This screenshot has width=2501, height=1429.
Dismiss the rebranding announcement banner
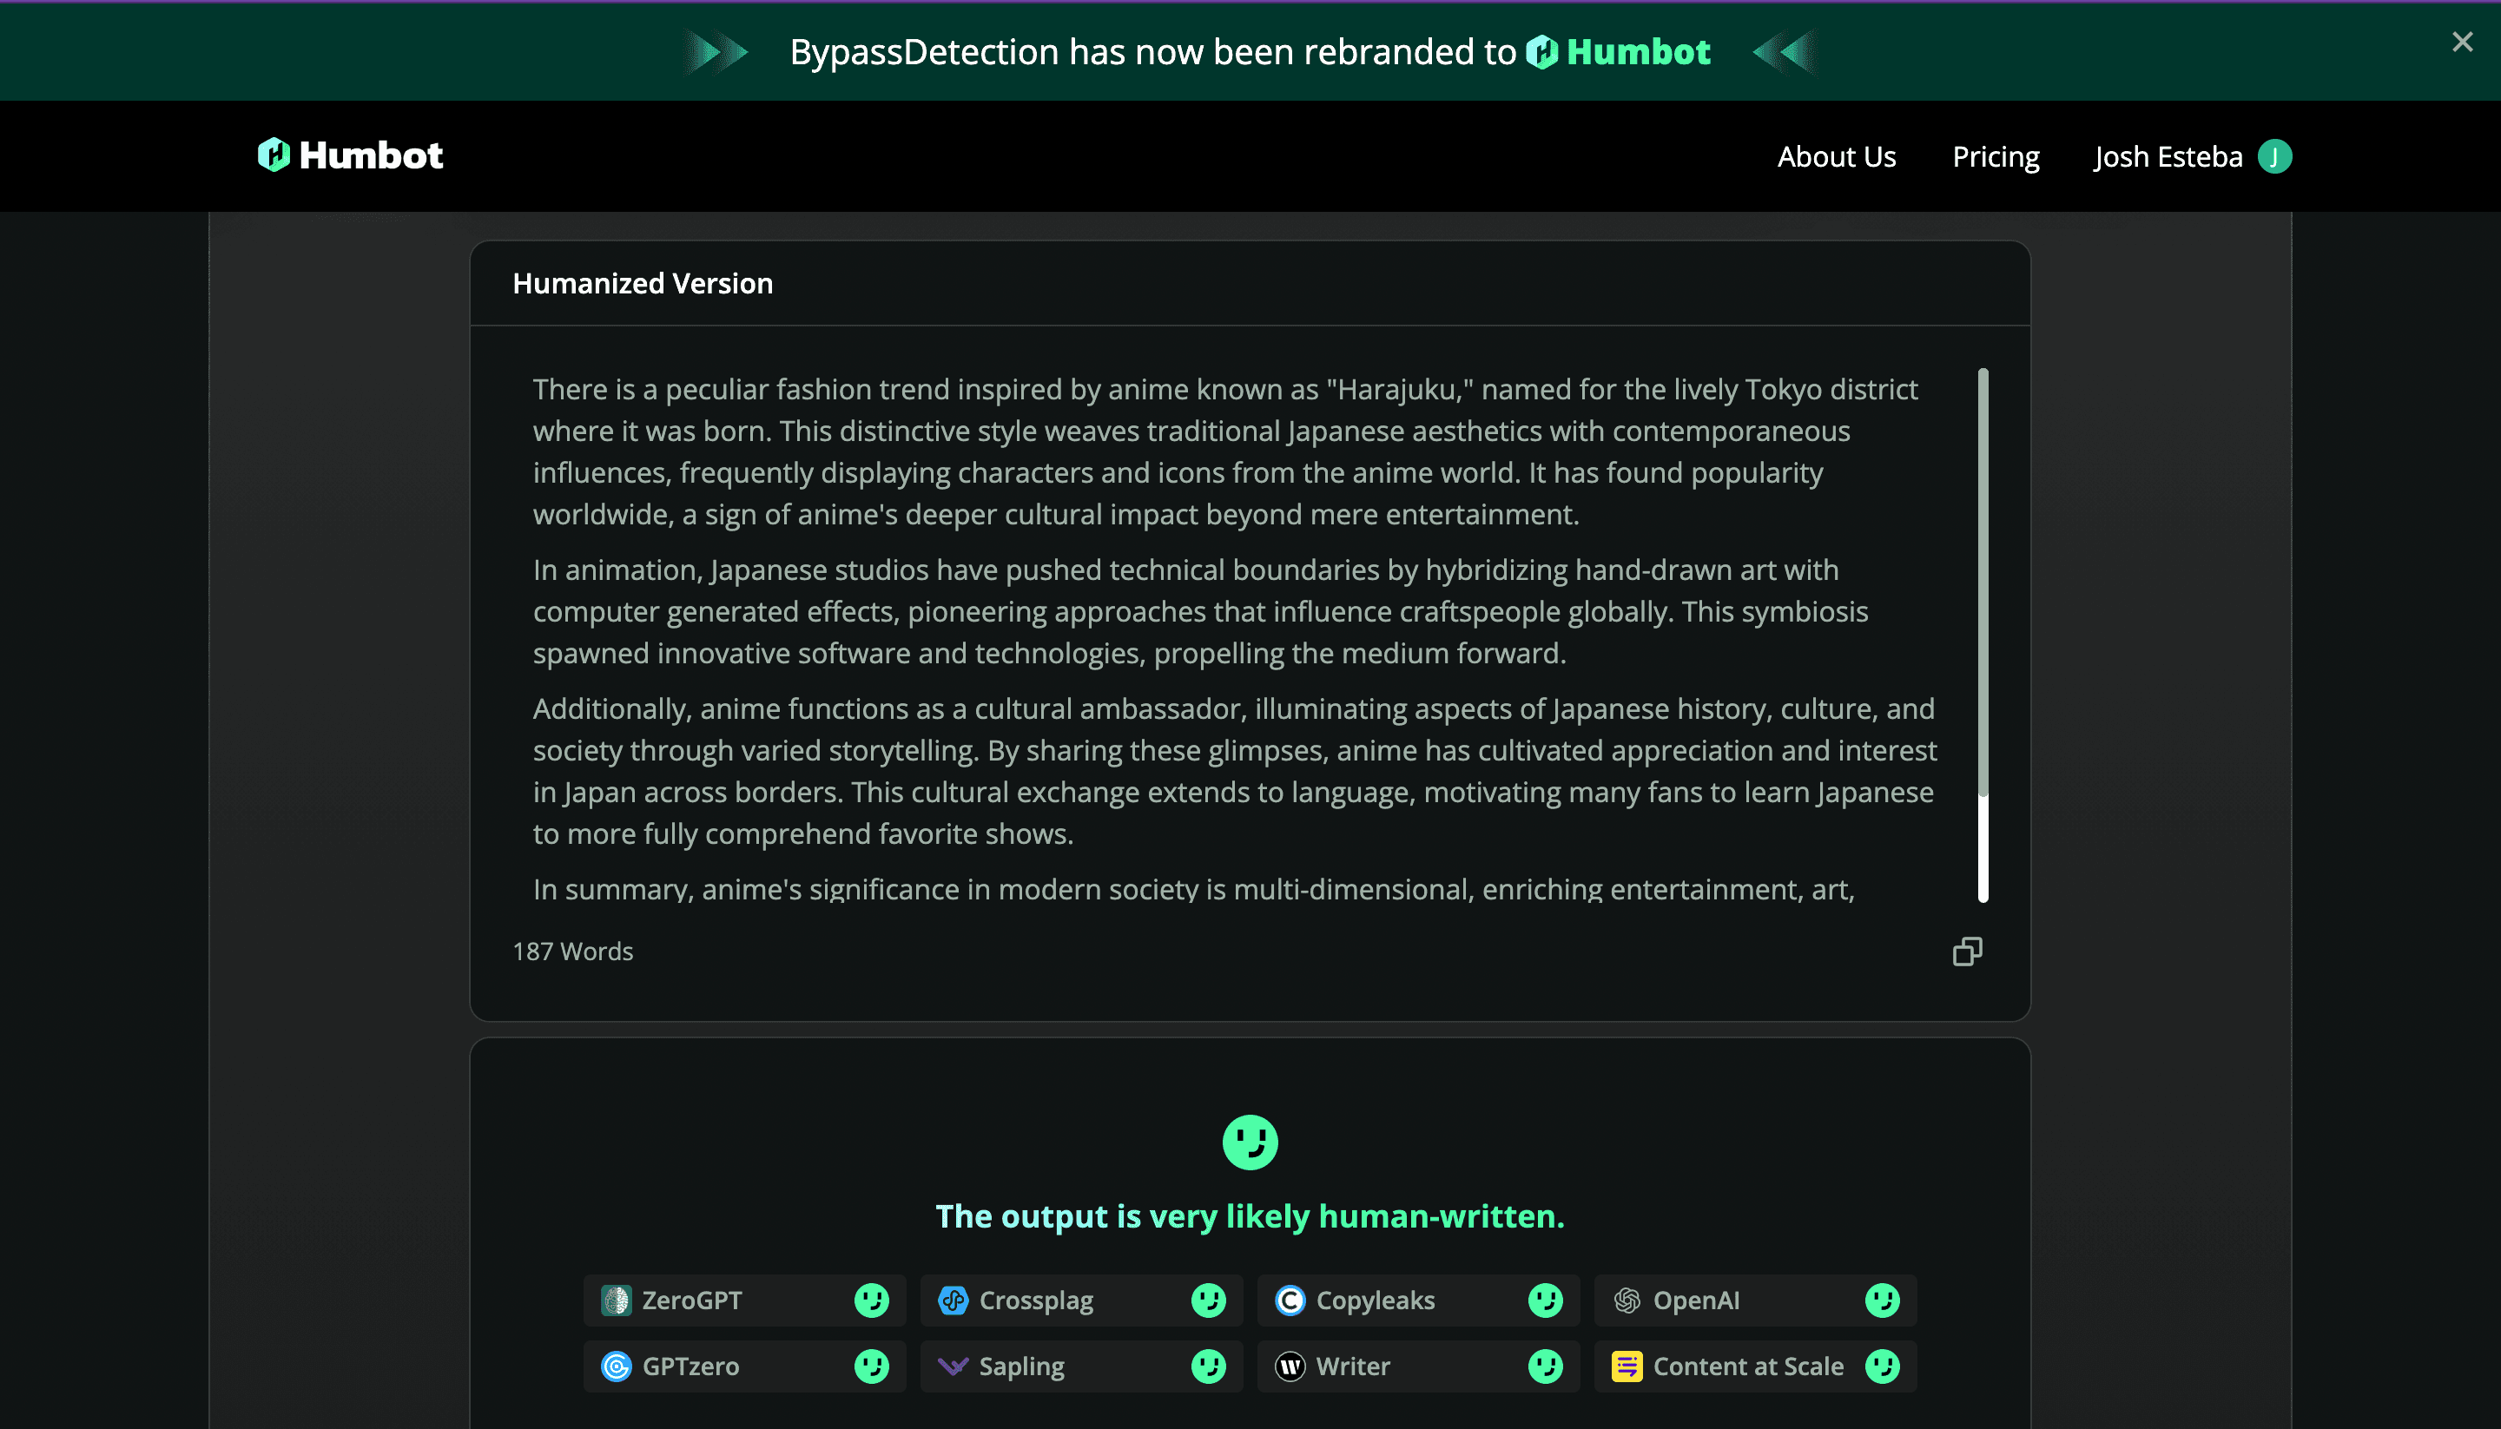click(x=2462, y=43)
